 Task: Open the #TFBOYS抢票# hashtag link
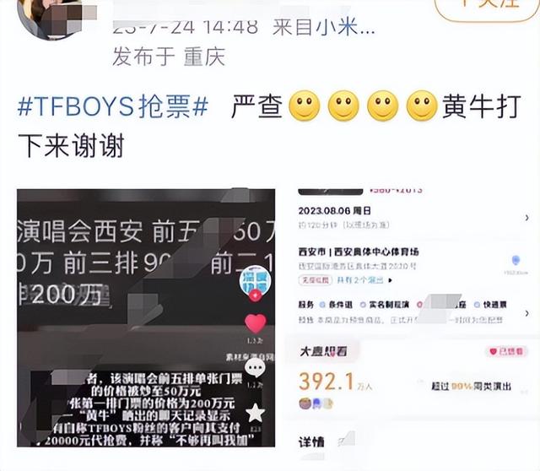[113, 106]
